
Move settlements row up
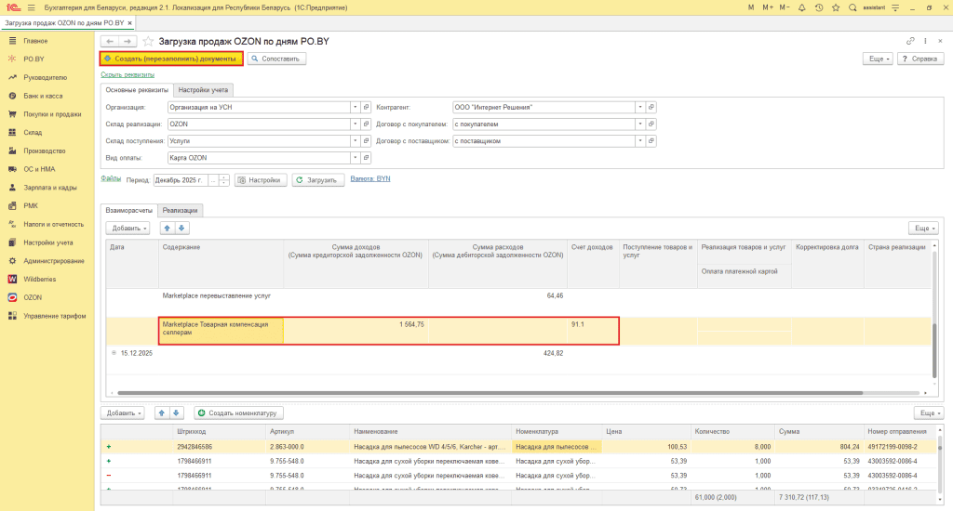(x=168, y=229)
